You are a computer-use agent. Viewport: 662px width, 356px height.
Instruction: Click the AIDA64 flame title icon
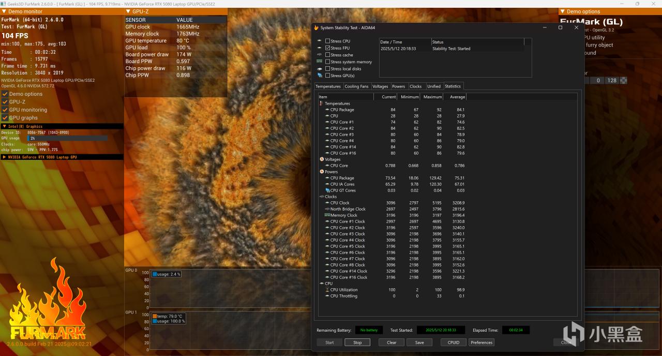click(317, 27)
